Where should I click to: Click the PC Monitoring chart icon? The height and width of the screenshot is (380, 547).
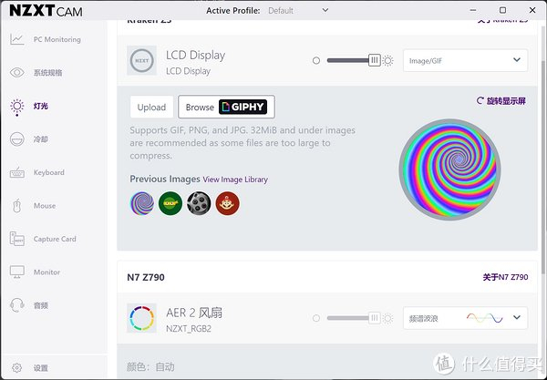tap(16, 39)
